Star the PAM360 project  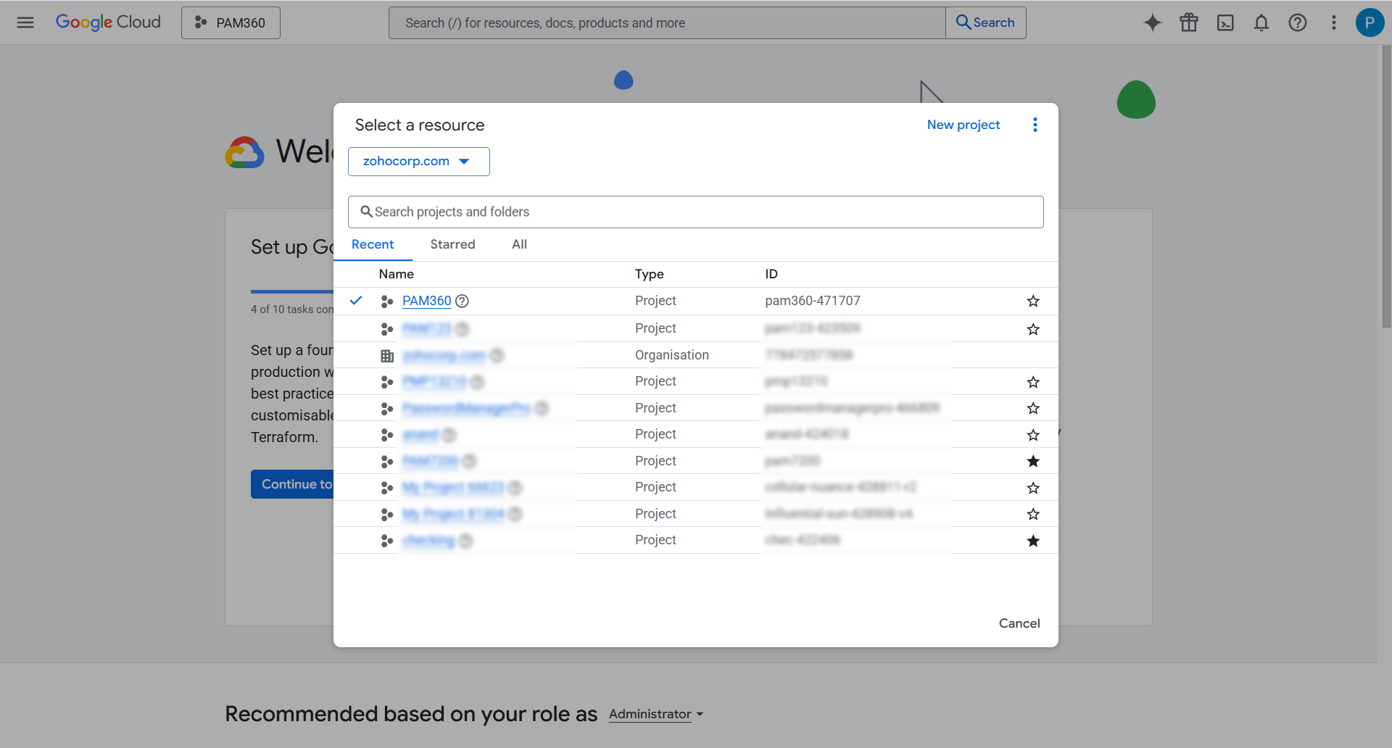click(1034, 301)
